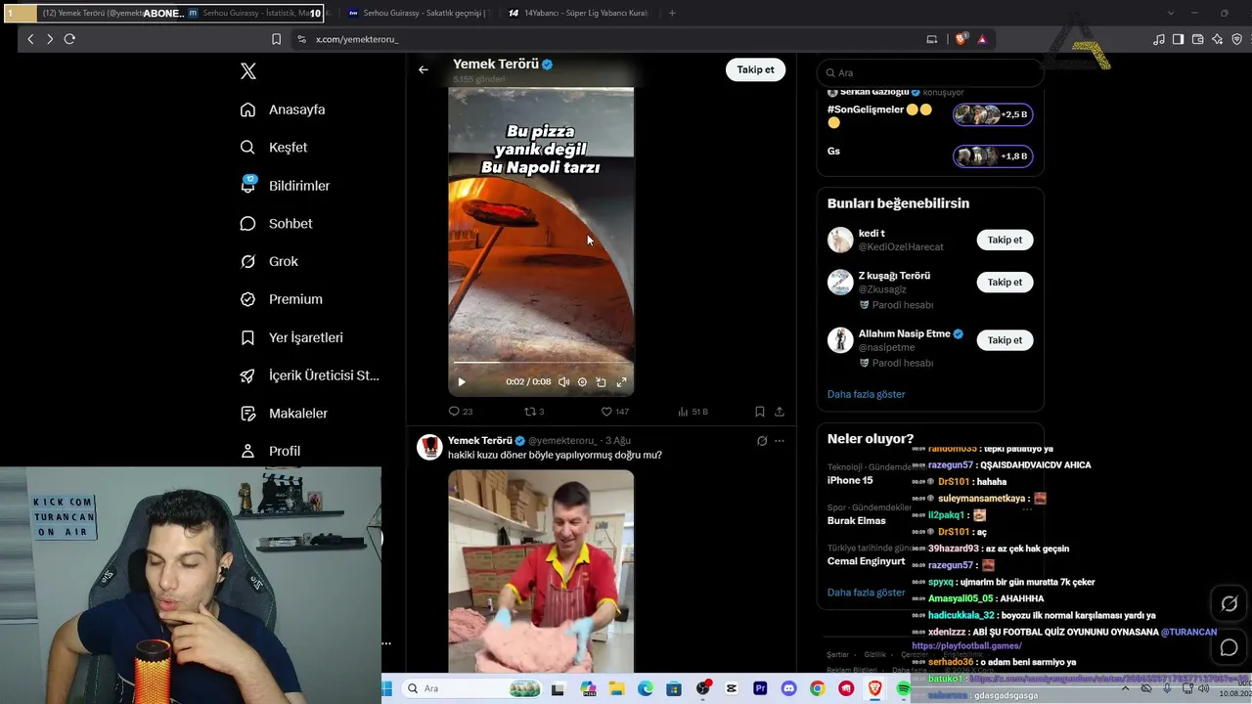The height and width of the screenshot is (704, 1252).
Task: Like the pizza post
Action: (614, 412)
